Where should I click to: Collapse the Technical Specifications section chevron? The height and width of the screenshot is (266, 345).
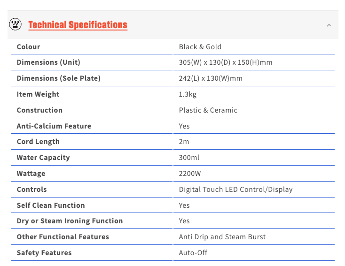(x=329, y=25)
